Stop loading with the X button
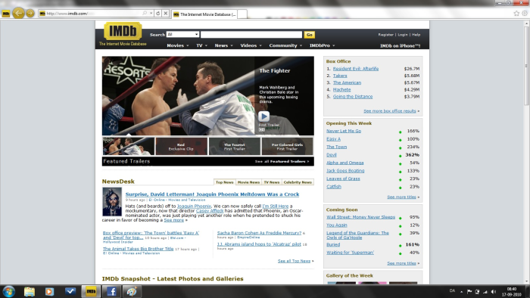This screenshot has width=530, height=298. (x=165, y=13)
